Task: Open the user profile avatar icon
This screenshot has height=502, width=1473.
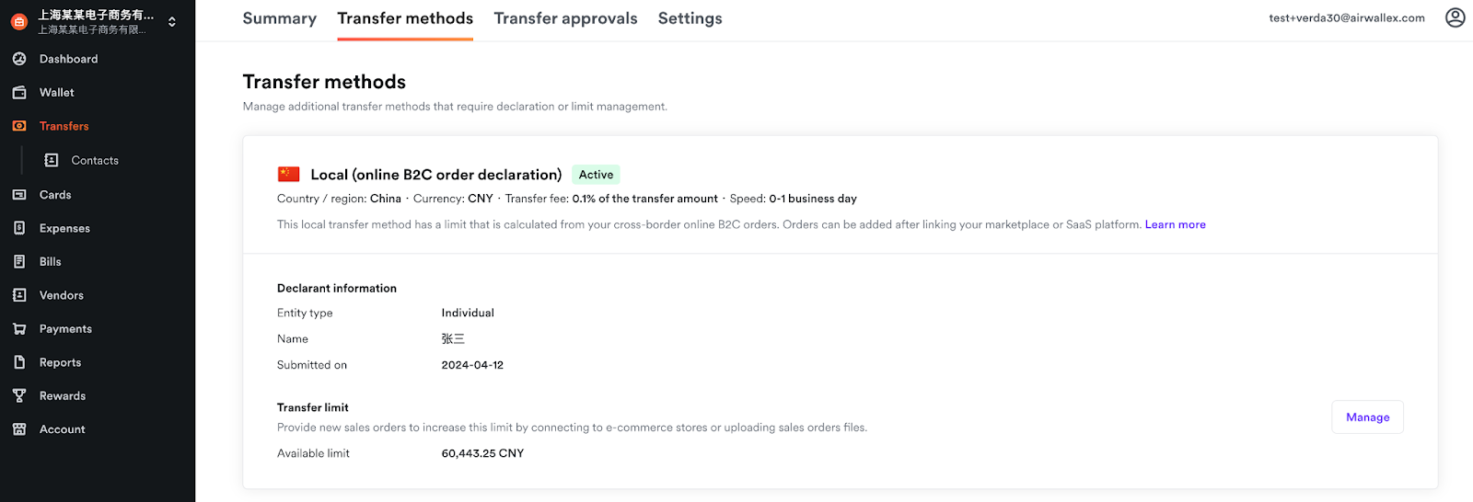Action: point(1455,17)
